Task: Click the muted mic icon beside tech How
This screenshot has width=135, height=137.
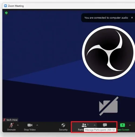Action: [4, 120]
